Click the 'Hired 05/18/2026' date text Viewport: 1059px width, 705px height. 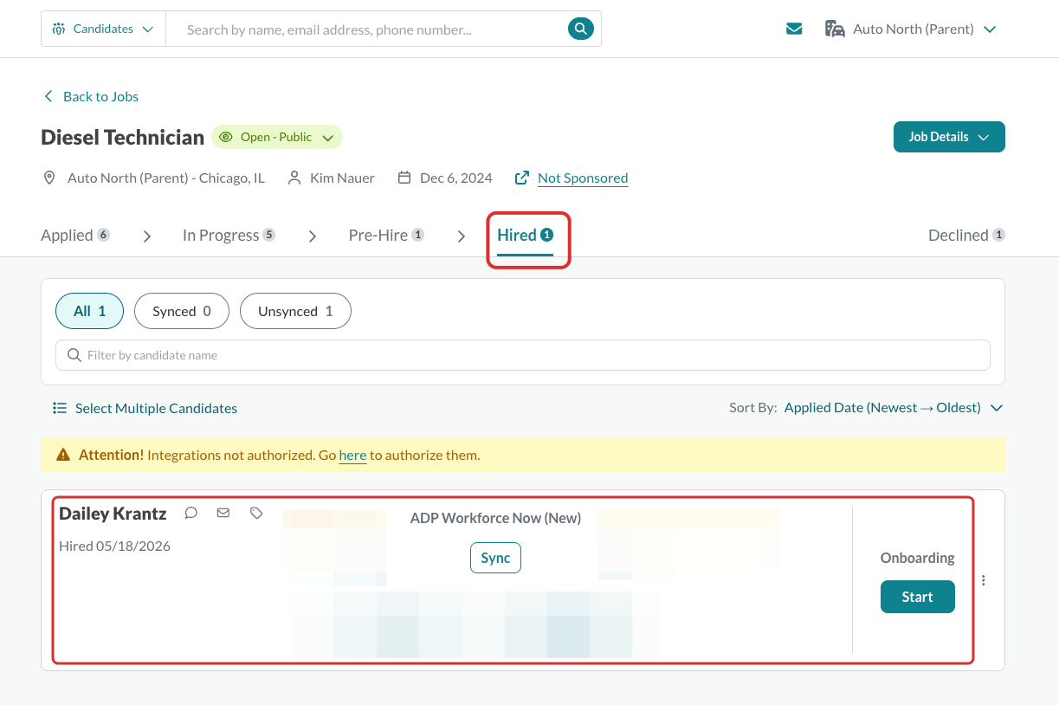tap(114, 546)
